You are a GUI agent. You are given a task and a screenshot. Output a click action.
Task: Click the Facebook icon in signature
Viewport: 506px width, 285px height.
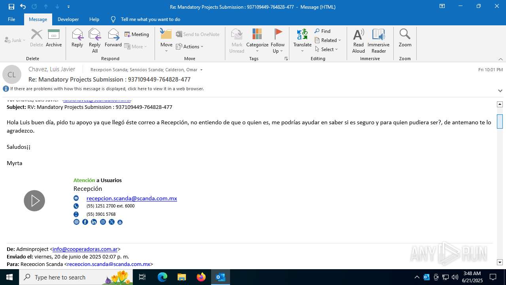[x=85, y=222]
